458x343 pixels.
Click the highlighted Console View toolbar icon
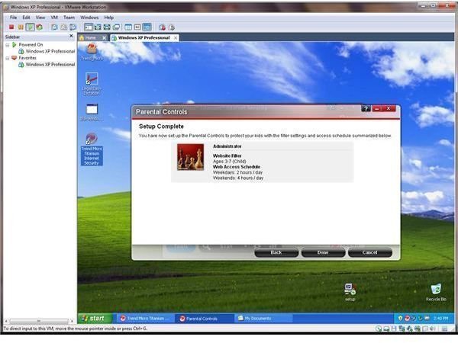click(x=147, y=27)
